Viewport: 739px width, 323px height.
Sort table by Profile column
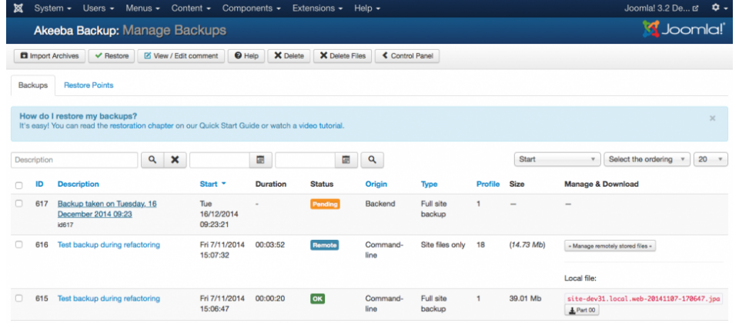[488, 184]
